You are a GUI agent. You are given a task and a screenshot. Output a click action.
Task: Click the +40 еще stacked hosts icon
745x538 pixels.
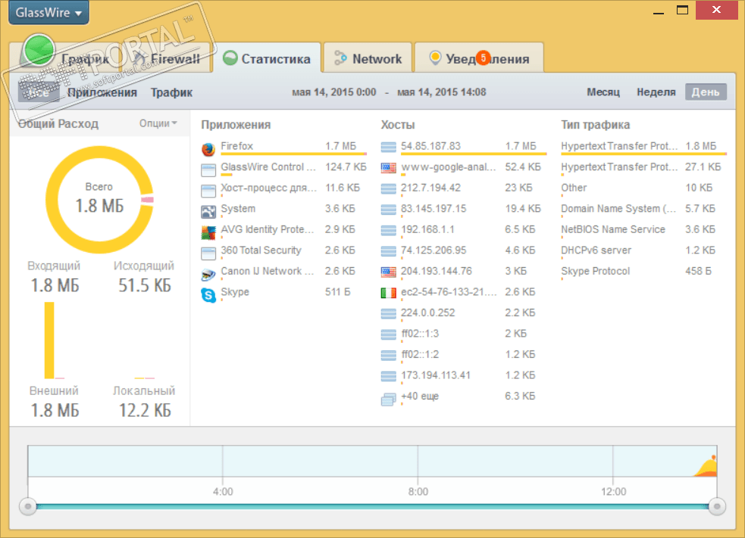[x=388, y=400]
